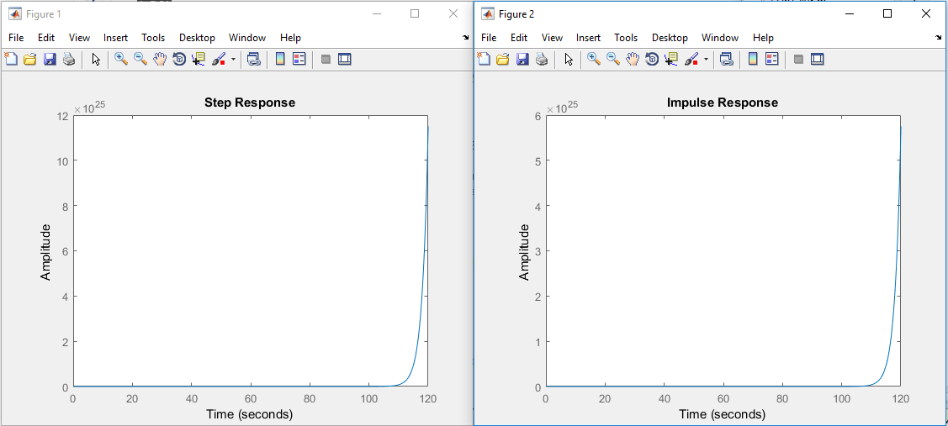948x426 pixels.
Task: Activate Zoom In tool in Figure 2
Action: 595,59
